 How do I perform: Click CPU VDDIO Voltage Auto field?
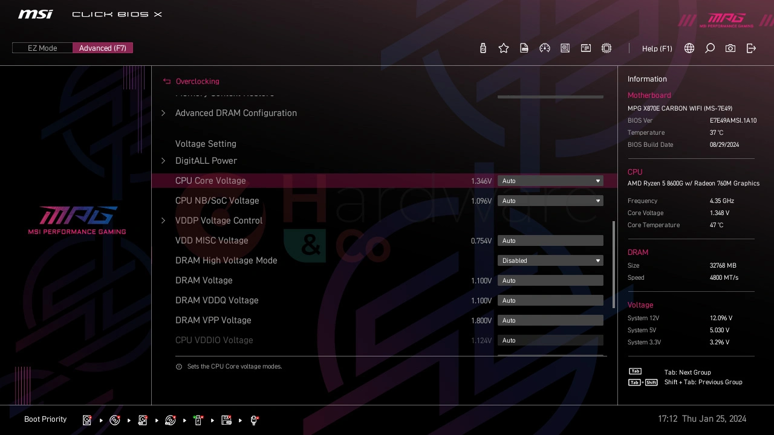[x=550, y=340]
